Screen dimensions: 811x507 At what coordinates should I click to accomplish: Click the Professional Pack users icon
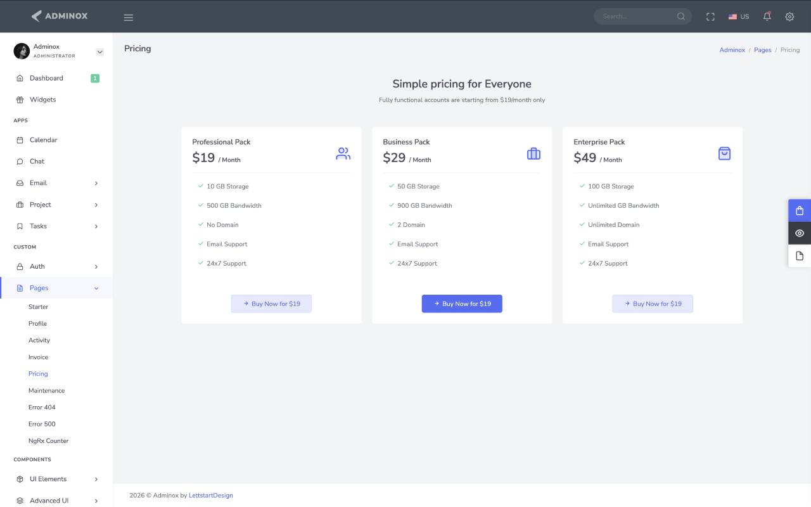[343, 153]
